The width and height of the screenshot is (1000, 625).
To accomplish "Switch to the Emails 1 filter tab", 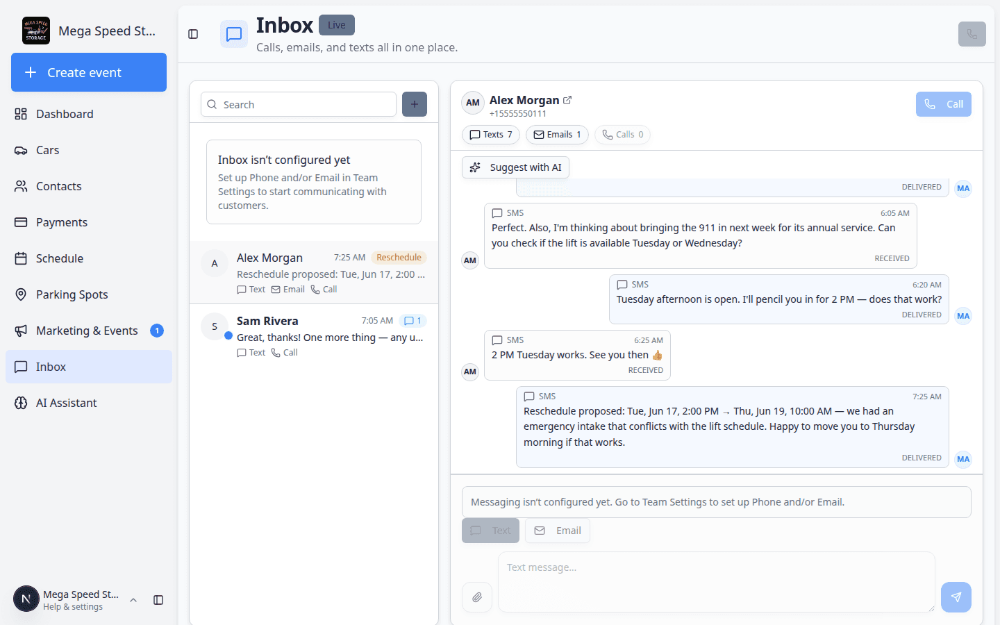I will point(557,135).
